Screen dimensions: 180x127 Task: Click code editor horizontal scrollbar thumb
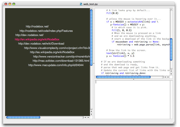pyautogui.click(x=123, y=77)
